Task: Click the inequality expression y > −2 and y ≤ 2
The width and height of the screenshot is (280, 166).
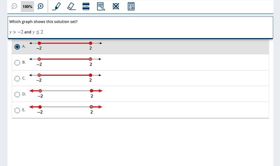Action: 26,32
